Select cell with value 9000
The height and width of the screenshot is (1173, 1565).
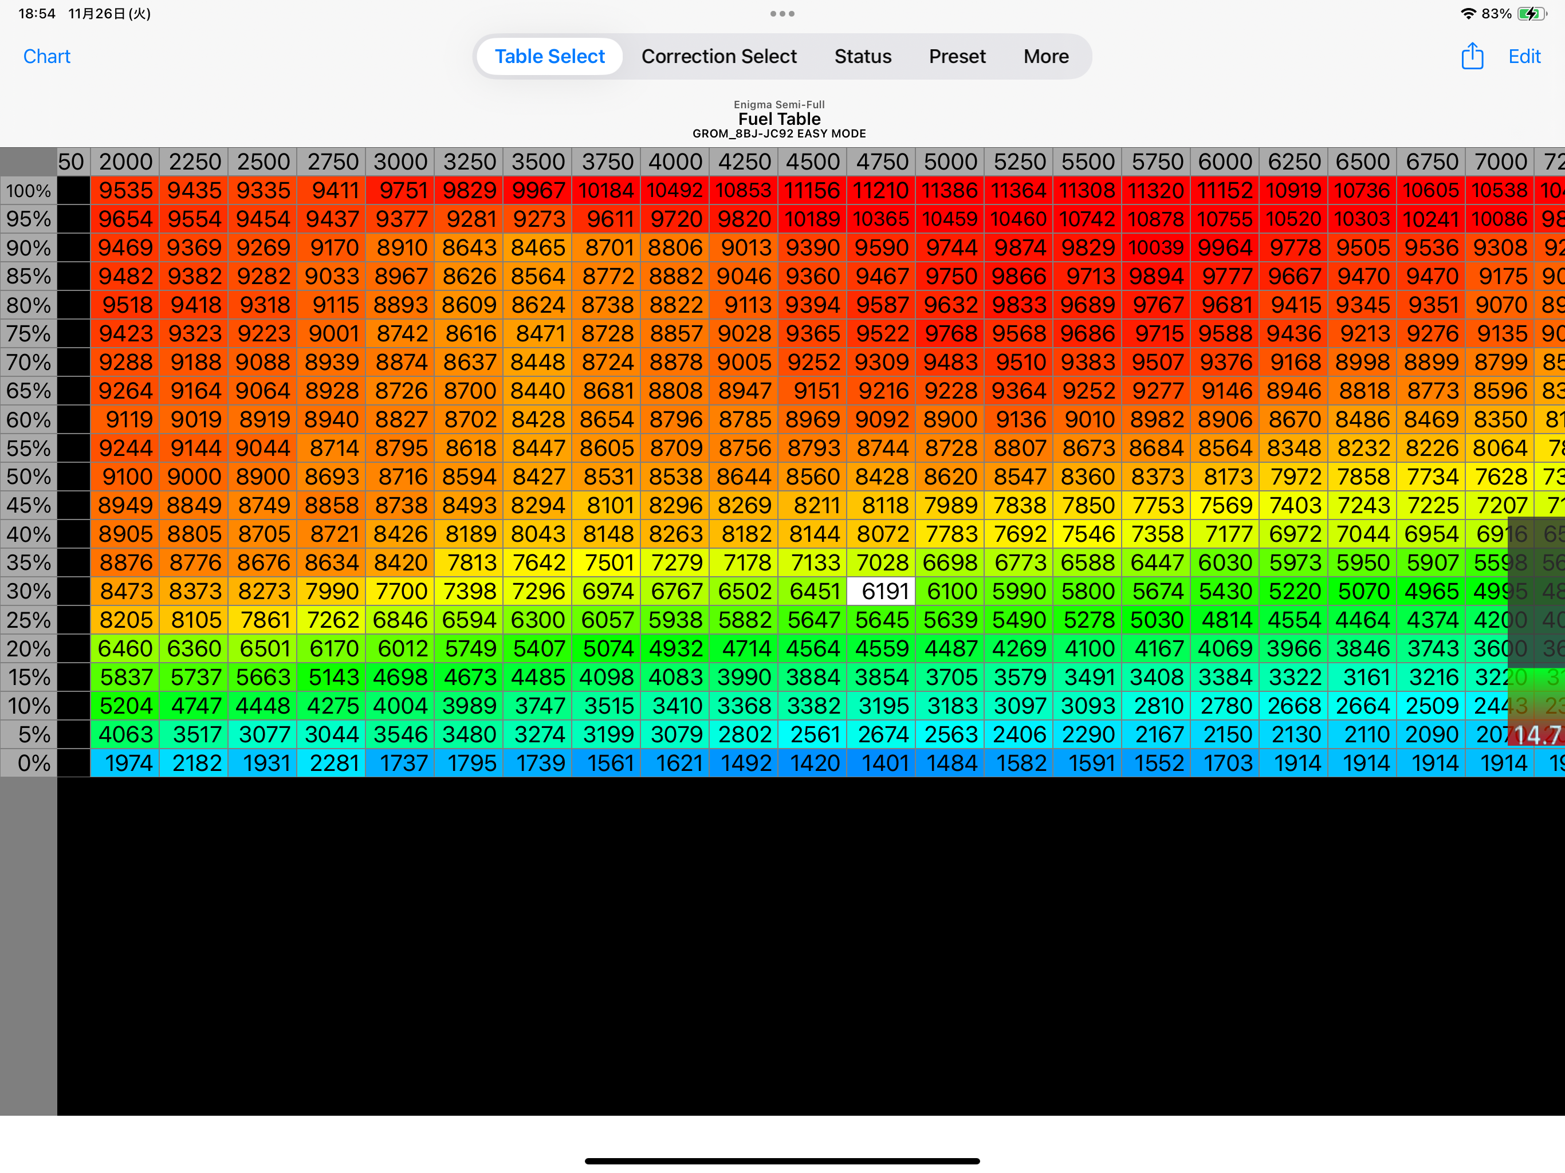click(194, 477)
